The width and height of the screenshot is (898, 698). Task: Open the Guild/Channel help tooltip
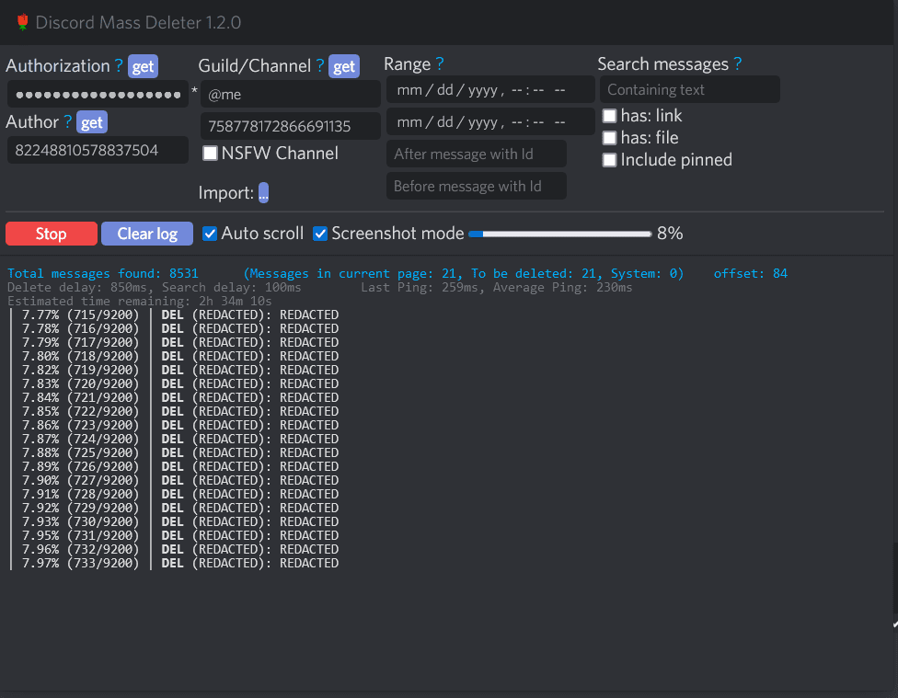pyautogui.click(x=319, y=65)
